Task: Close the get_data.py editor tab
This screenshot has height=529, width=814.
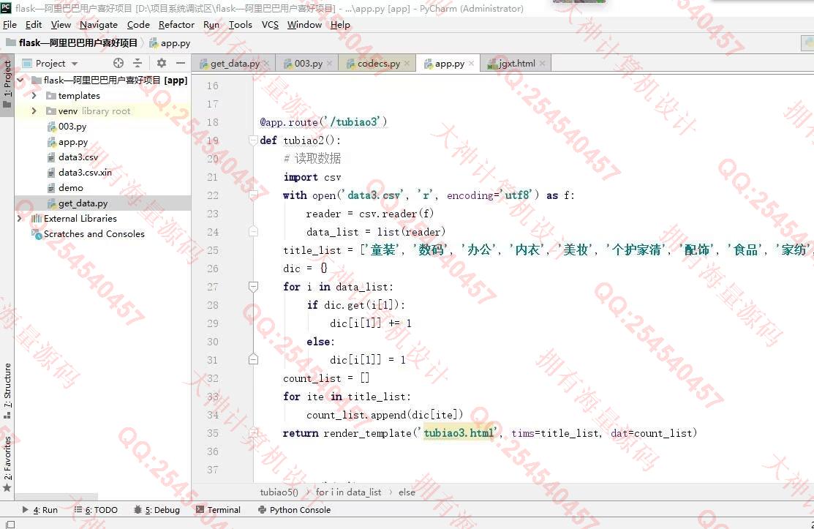Action: [x=266, y=64]
